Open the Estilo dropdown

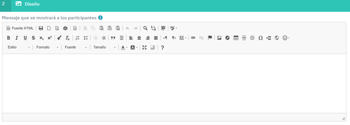pyautogui.click(x=19, y=47)
